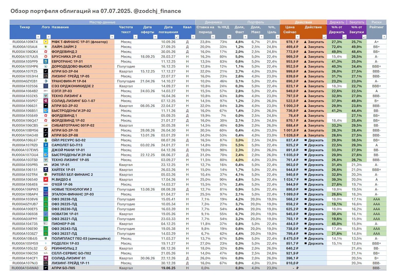This screenshot has height=277, width=396.
Task: Click the М.ВИДЕО 4 red logo icon
Action: tap(46, 180)
